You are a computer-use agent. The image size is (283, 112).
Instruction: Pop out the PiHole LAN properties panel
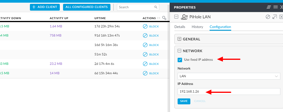(274, 17)
